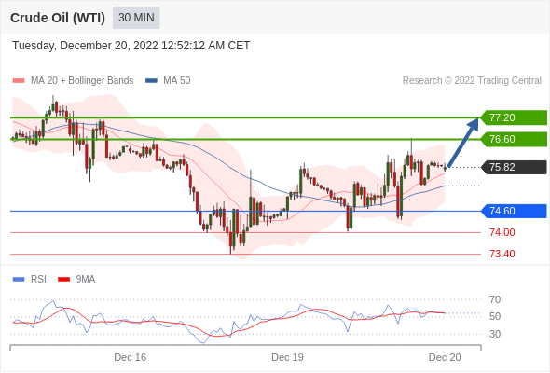Select the blue 74.60 pivot label

514,211
